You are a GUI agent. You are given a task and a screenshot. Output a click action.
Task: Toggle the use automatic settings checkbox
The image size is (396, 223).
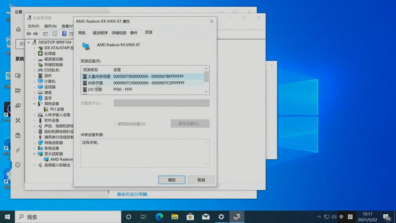(115, 124)
